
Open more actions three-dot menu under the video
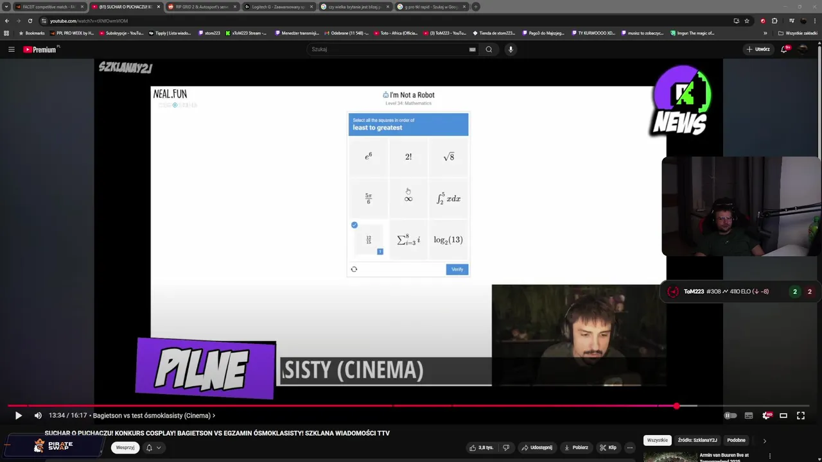(629, 448)
